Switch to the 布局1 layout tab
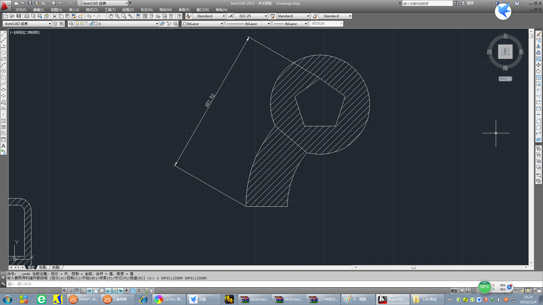This screenshot has width=543, height=305. [x=43, y=267]
